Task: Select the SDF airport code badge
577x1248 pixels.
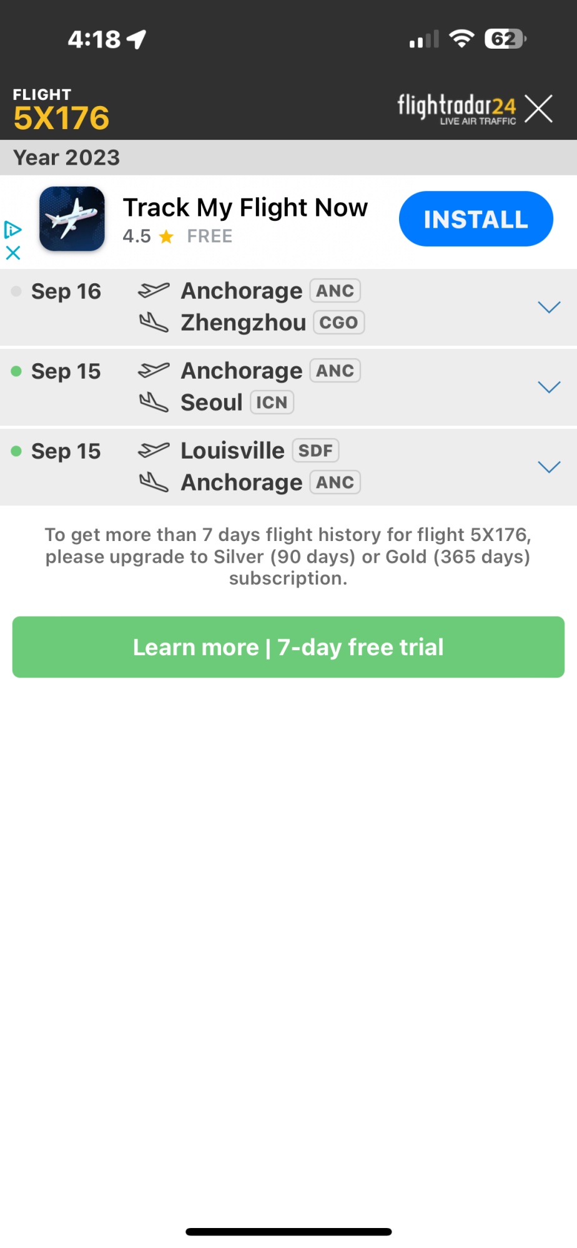Action: tap(315, 451)
